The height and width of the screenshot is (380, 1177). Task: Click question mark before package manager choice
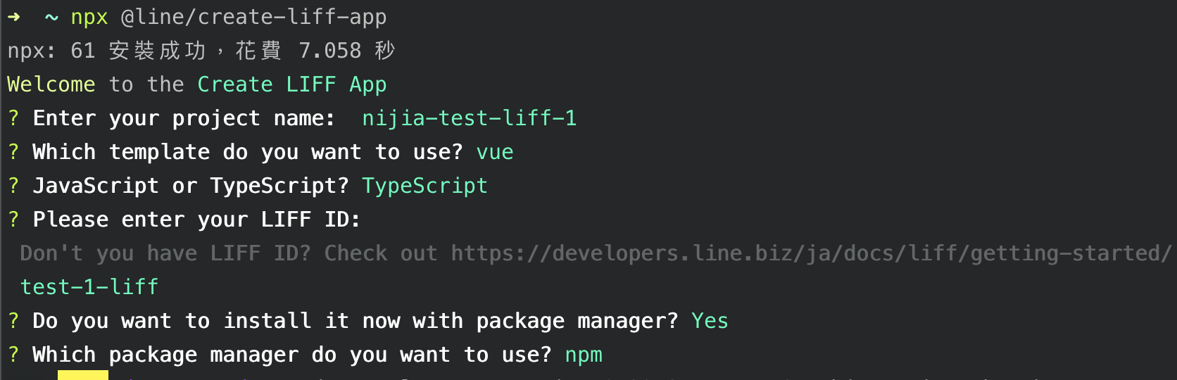coord(13,355)
